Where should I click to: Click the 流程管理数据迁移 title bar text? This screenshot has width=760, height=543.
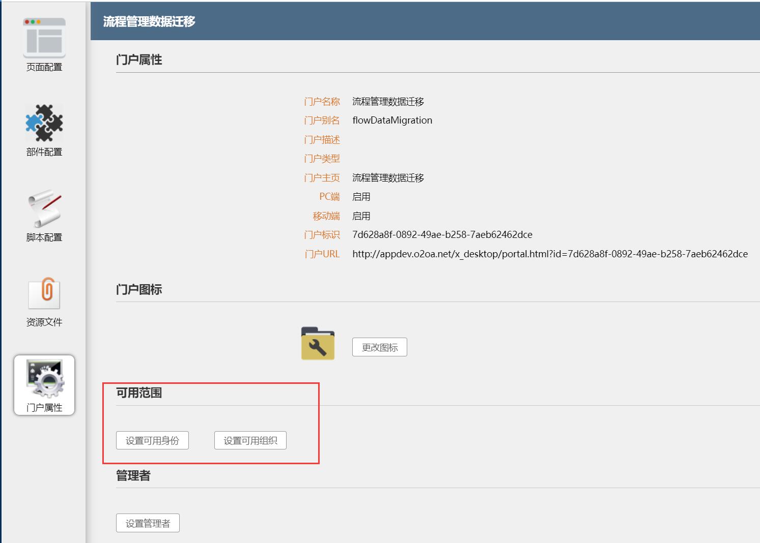(149, 21)
